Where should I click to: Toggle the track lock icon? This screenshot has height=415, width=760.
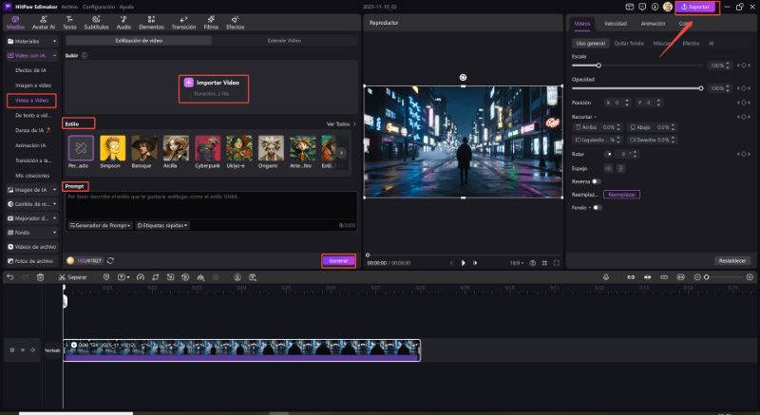(12, 350)
